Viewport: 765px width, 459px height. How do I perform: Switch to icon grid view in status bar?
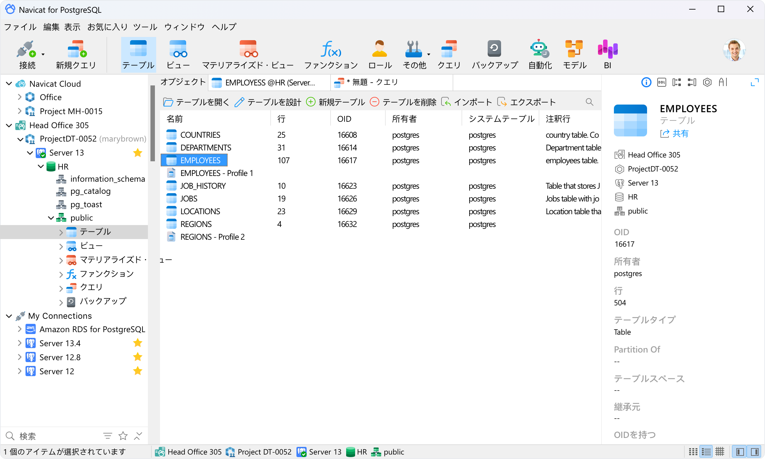(693, 452)
